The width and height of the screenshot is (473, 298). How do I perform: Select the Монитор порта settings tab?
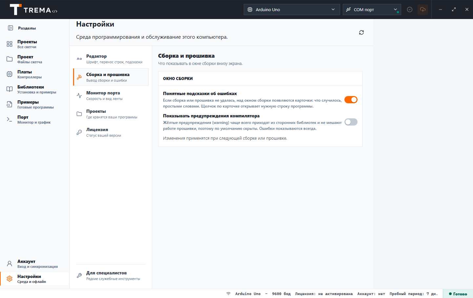pyautogui.click(x=111, y=95)
